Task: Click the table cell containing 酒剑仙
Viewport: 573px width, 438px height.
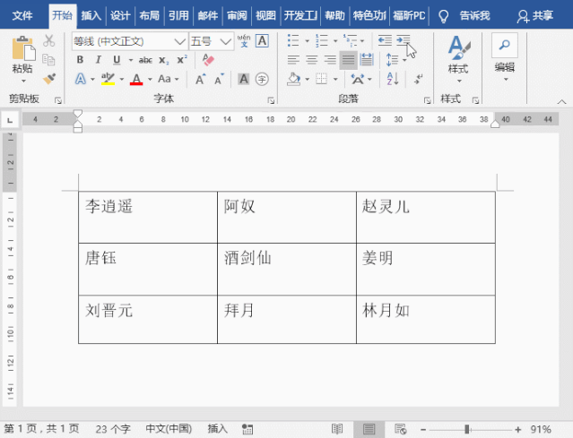Action: click(x=285, y=268)
